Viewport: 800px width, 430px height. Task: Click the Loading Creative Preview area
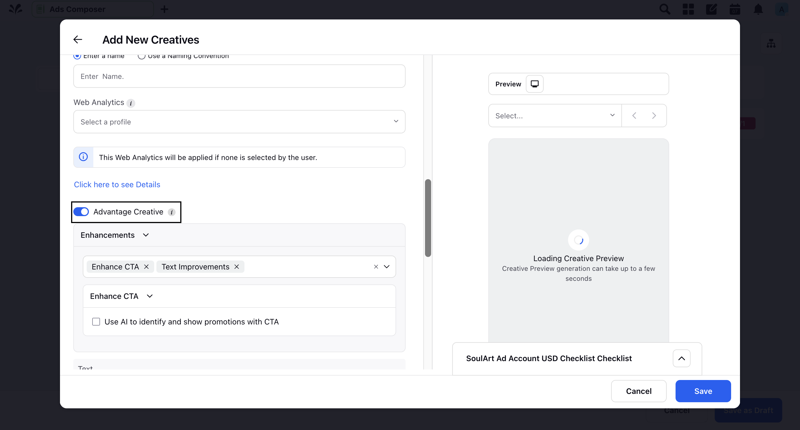pos(578,241)
